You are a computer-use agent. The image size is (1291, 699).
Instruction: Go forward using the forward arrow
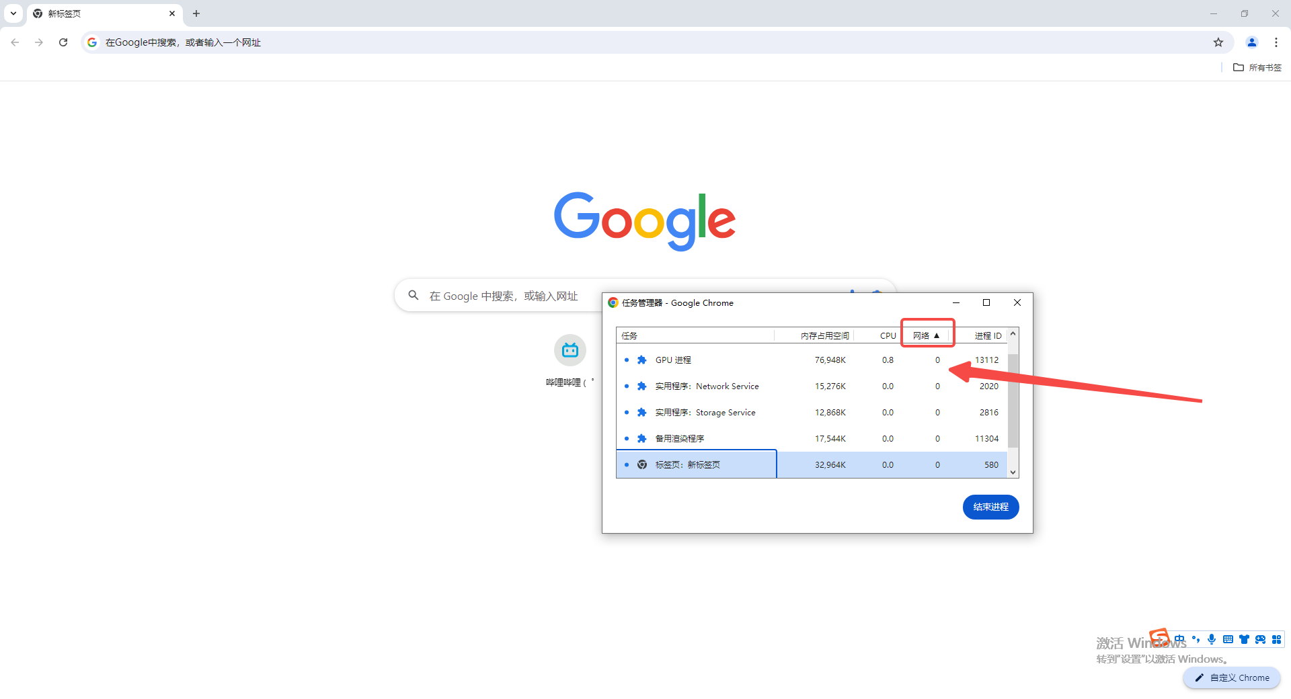point(39,42)
